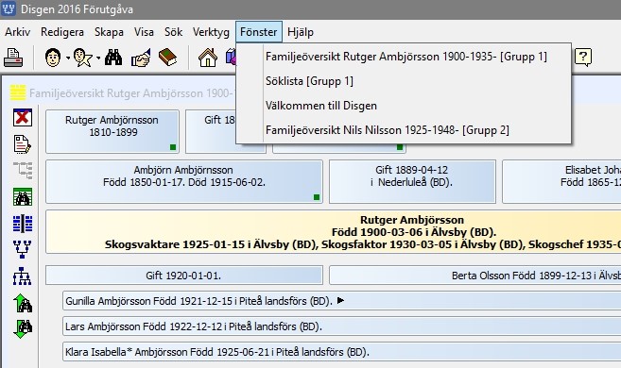The image size is (621, 368).
Task: Open the Visa menu
Action: tap(144, 32)
